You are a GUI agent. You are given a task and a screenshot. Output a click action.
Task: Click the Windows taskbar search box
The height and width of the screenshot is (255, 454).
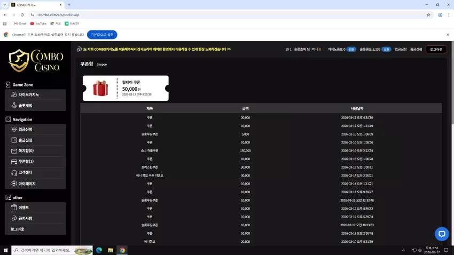(52, 250)
